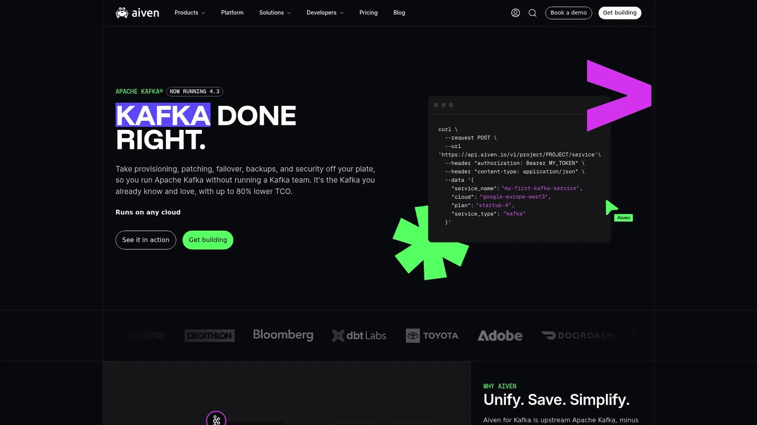The image size is (757, 425).
Task: Expand the Developers dropdown menu
Action: coord(325,13)
